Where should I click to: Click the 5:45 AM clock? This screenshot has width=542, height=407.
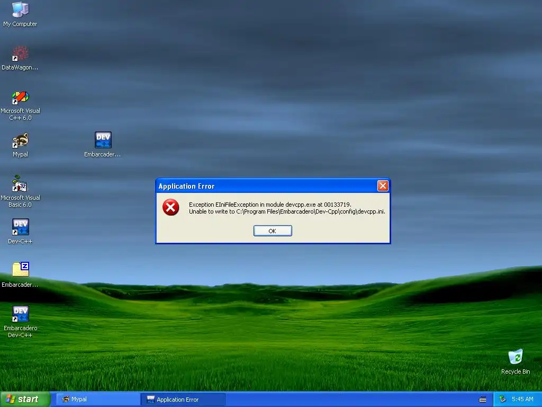pos(522,399)
